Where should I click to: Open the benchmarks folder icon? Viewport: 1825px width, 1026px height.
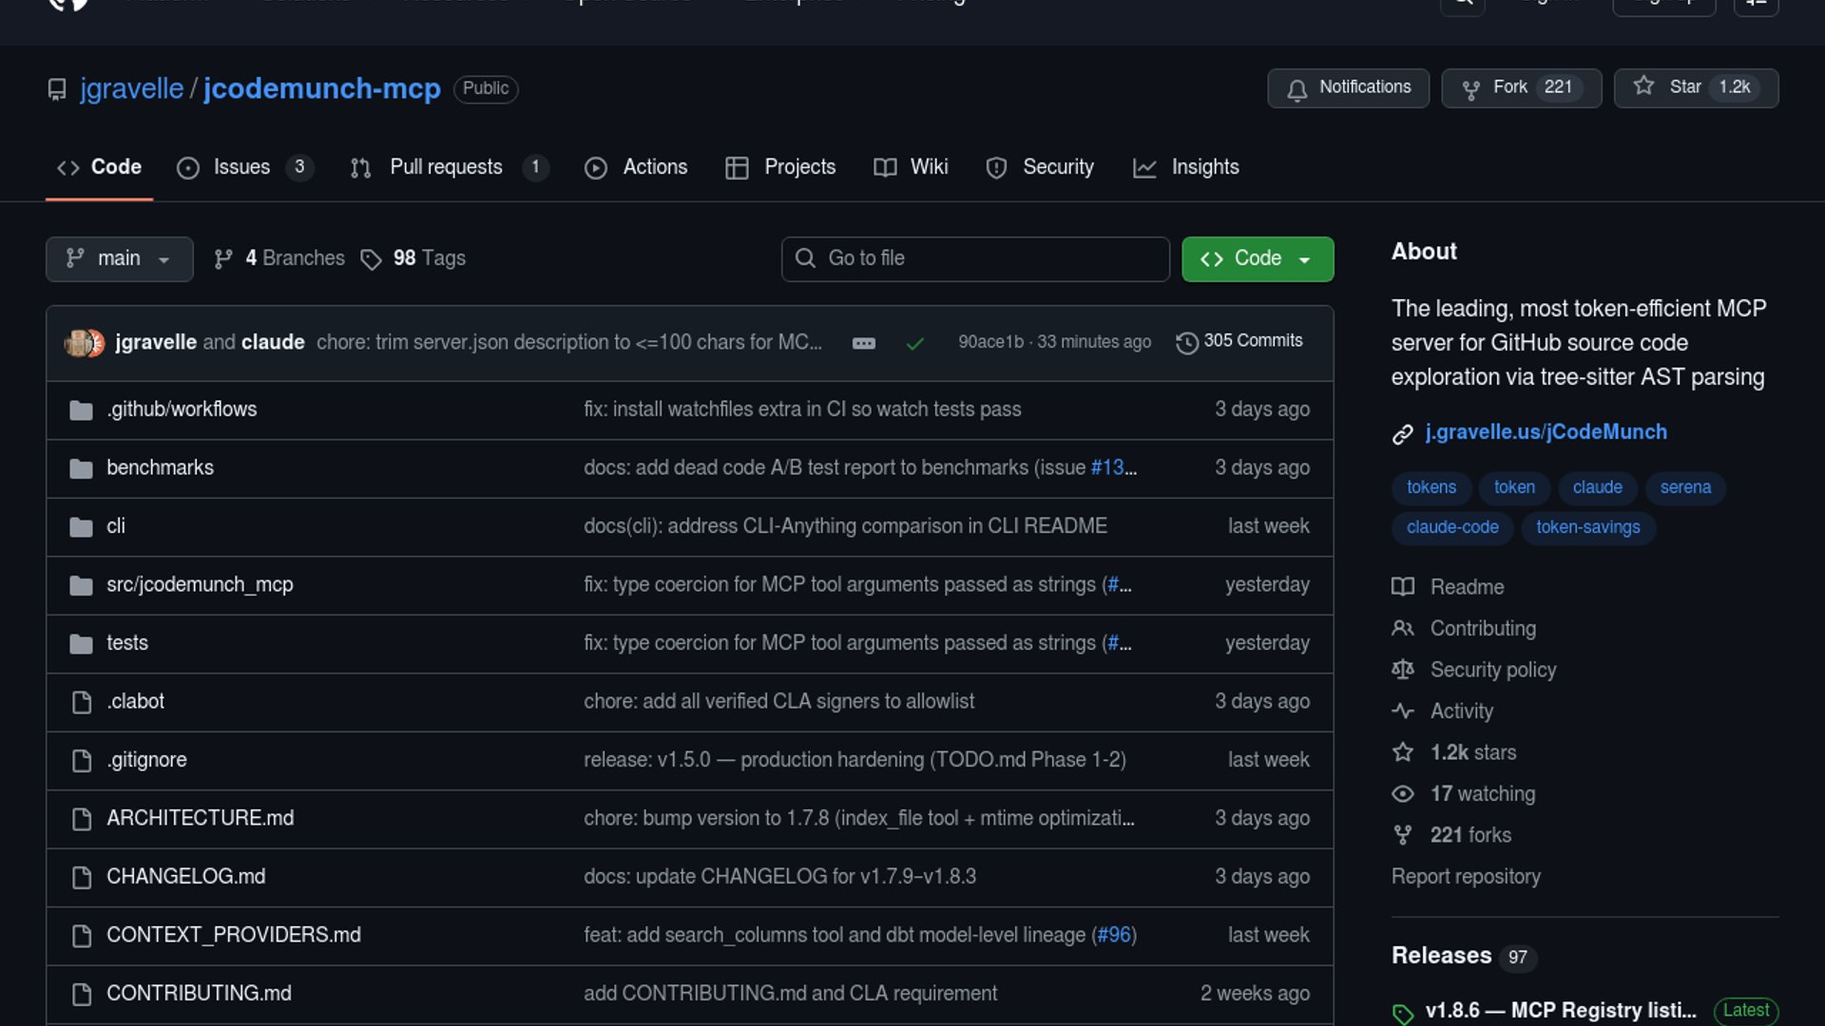tap(81, 468)
